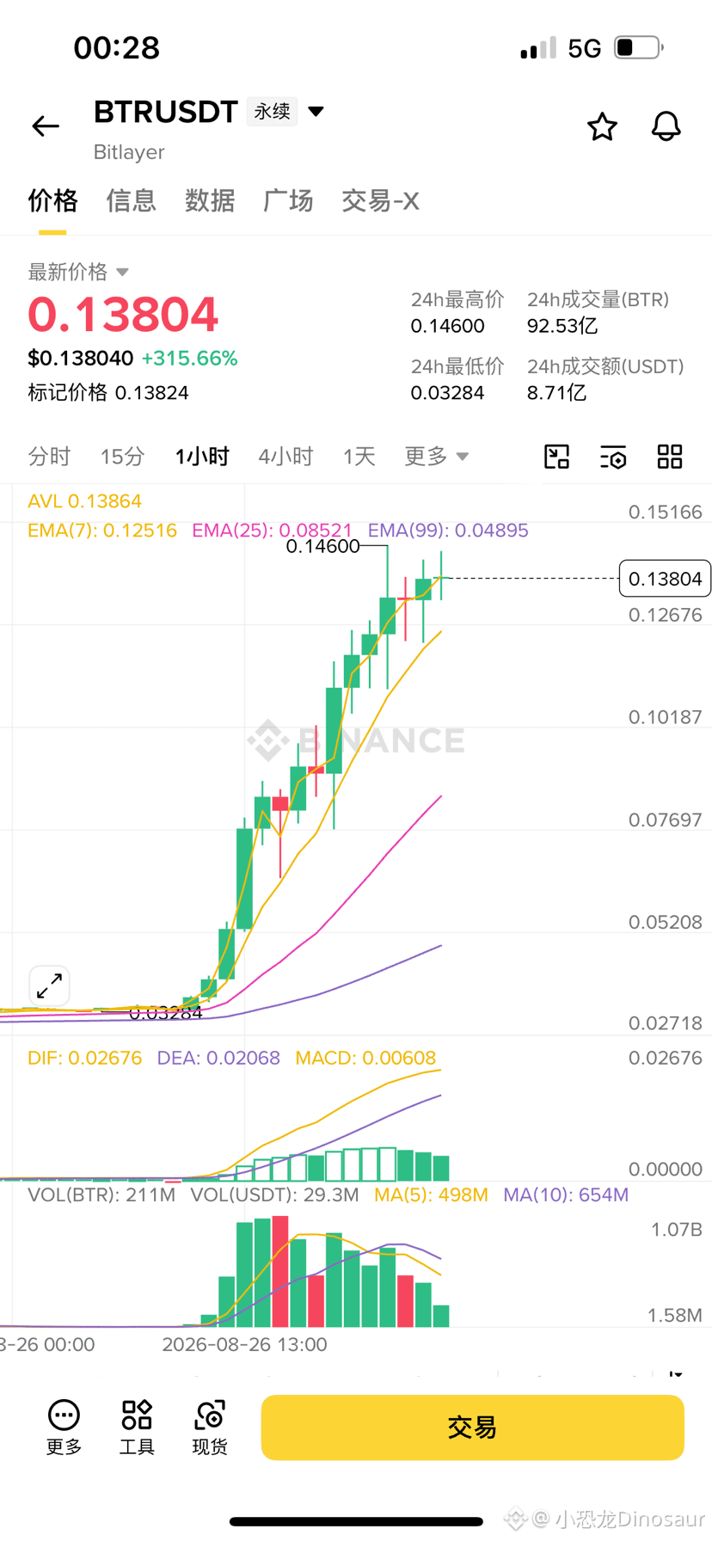Tap the 24h成交量(BTR) 92.53亿 value
The width and height of the screenshot is (712, 1541).
[562, 326]
